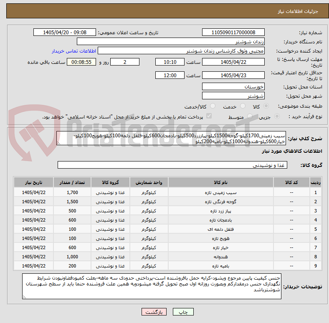329x323 pixels.
Task: Click the price validity date 1405/04/23 field
Action: pyautogui.click(x=233, y=75)
